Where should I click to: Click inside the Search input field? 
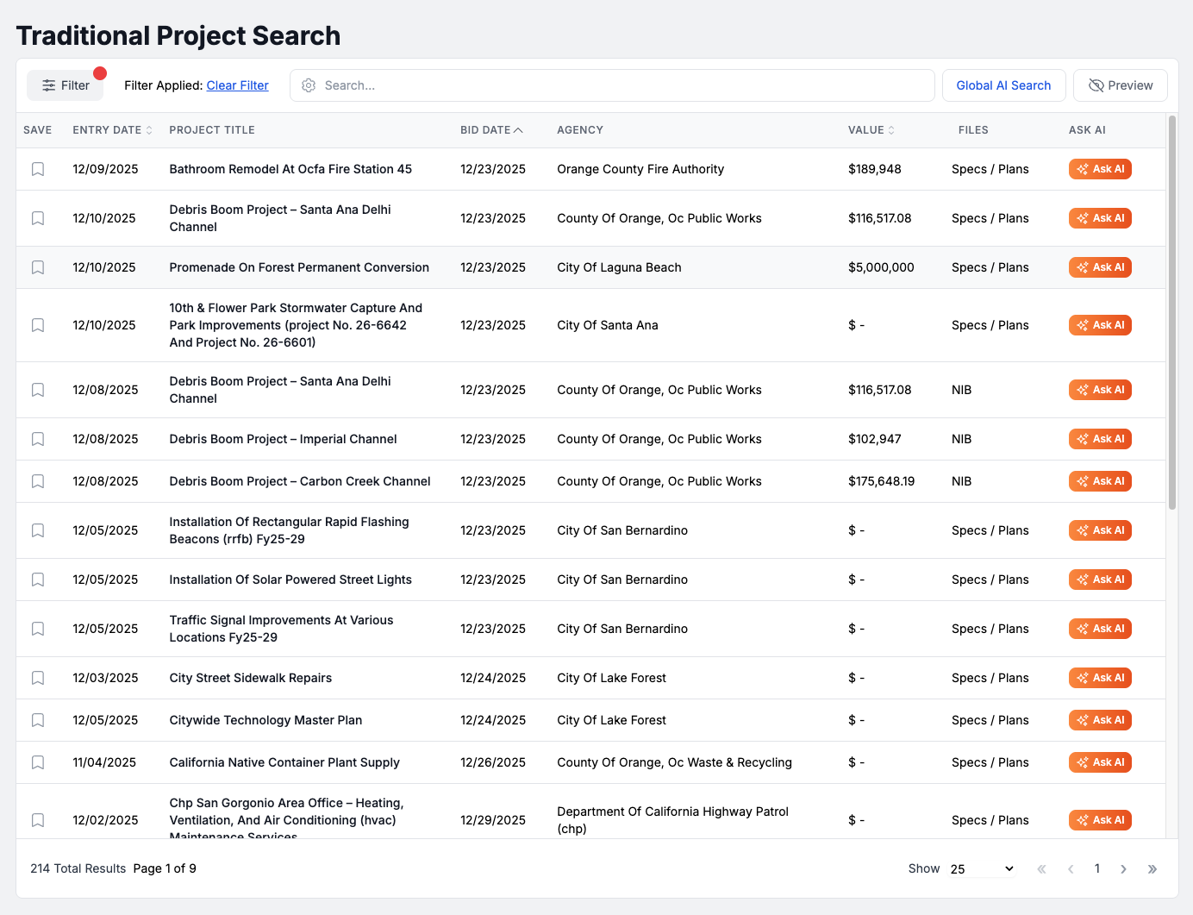pyautogui.click(x=603, y=85)
